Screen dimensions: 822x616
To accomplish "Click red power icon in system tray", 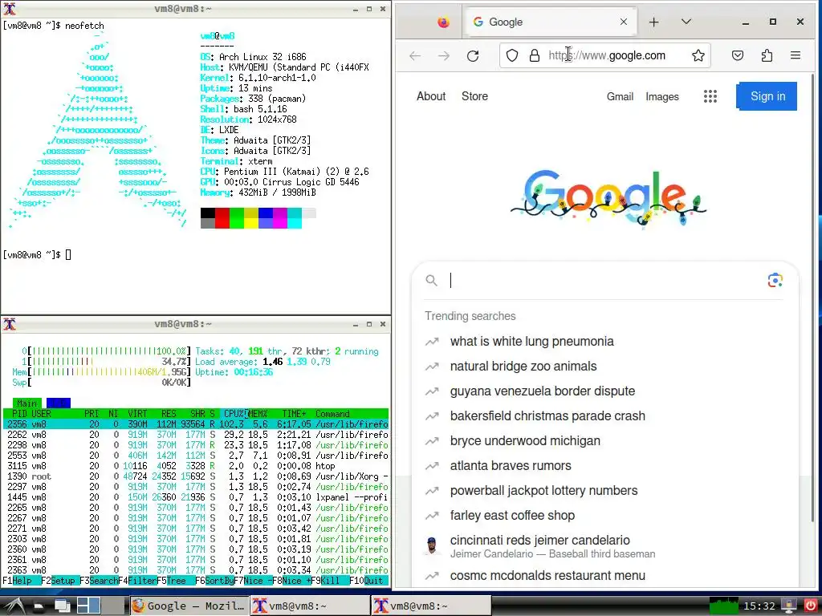I will pos(811,606).
